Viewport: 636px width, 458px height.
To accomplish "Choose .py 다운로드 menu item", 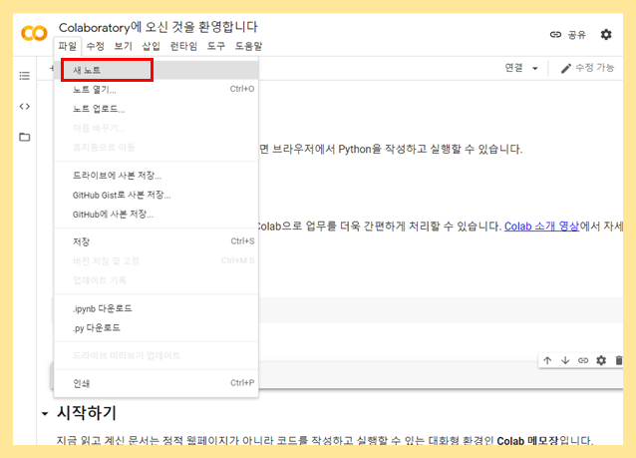I will click(x=157, y=328).
